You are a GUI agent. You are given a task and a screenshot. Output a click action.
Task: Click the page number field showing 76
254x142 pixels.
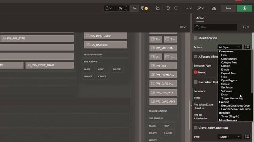[x=119, y=9]
